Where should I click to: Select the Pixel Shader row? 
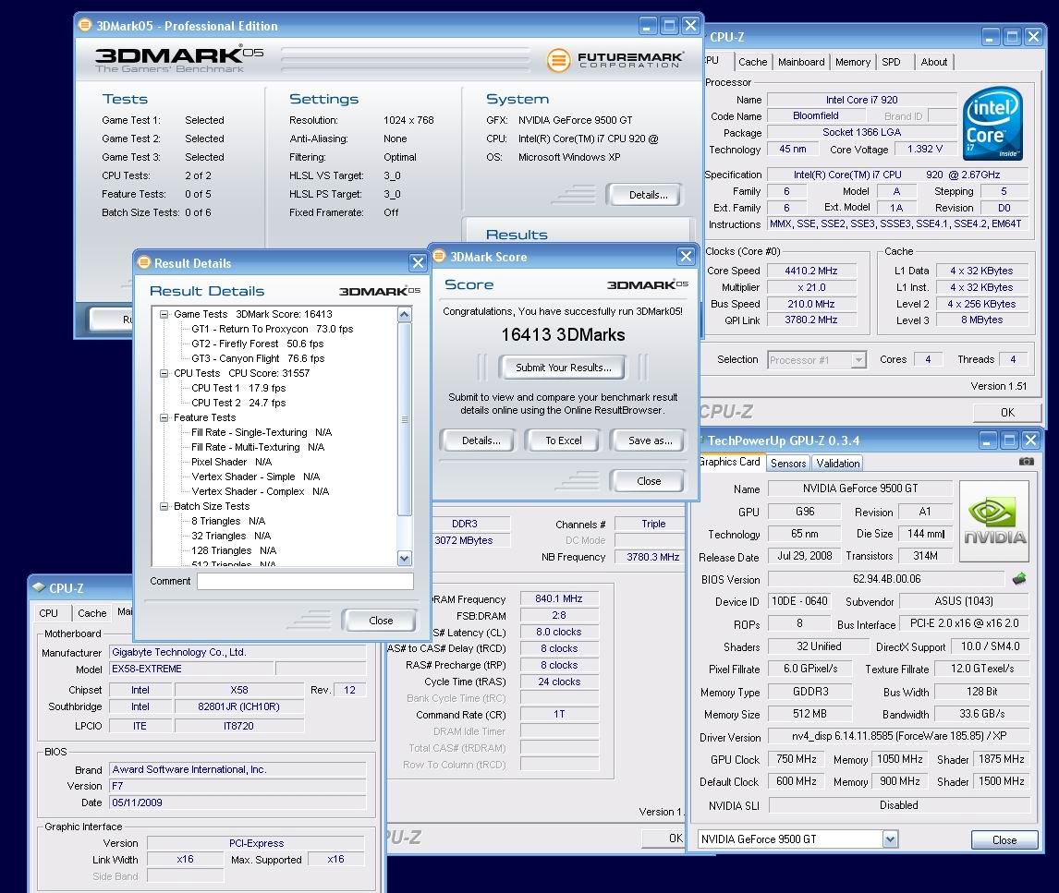232,463
